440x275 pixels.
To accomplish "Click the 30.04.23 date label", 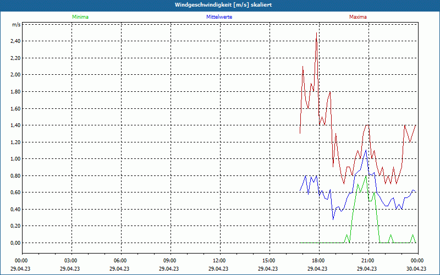I will tap(416, 268).
